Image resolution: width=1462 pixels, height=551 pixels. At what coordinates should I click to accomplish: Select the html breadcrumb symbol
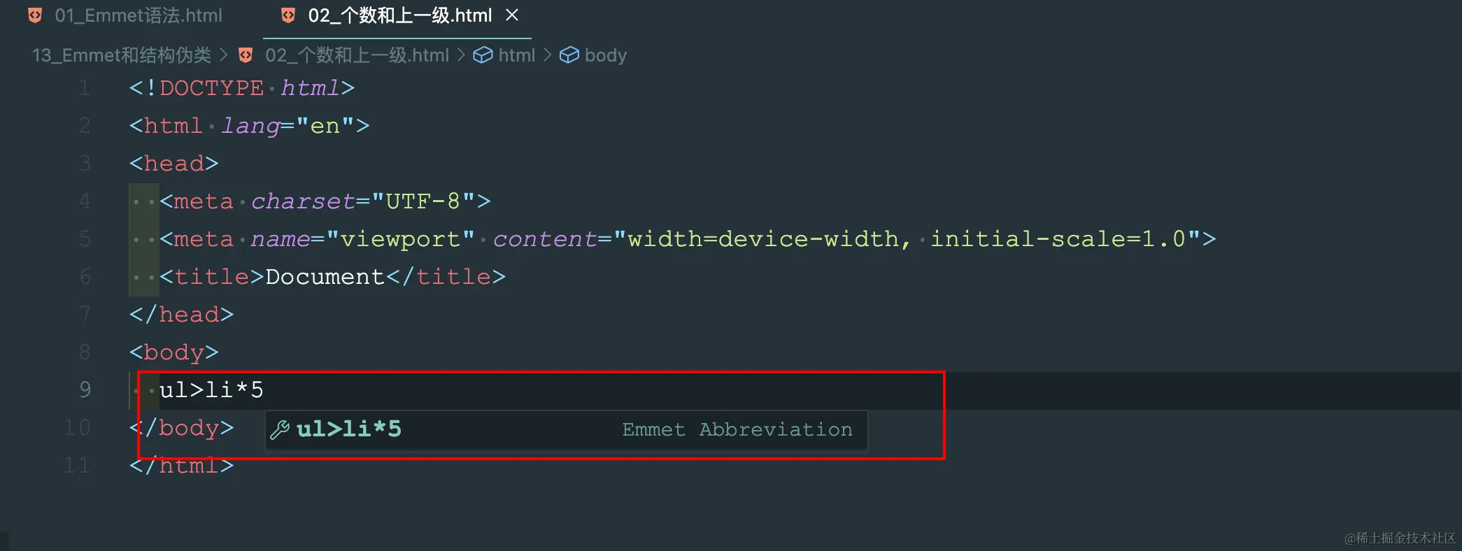point(516,55)
